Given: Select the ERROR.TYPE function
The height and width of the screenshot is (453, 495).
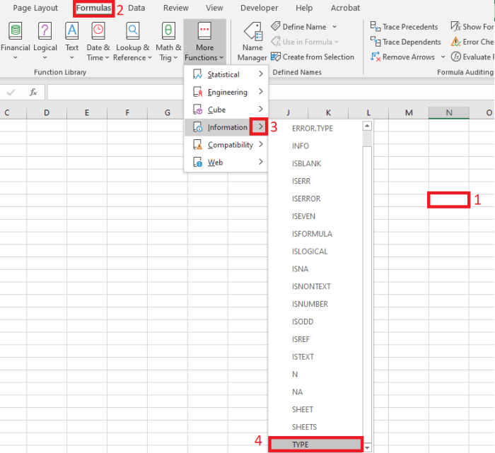Looking at the screenshot, I should click(x=315, y=129).
